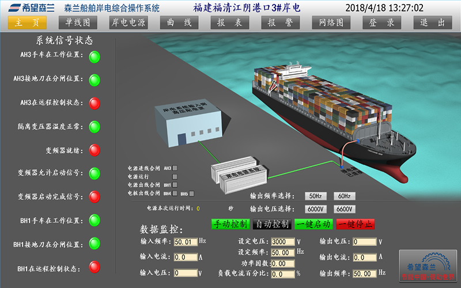Image resolution: width=461 pixels, height=288 pixels.
Task: Click the BH1在远程控制状态 red indicator light
Action: [95, 267]
